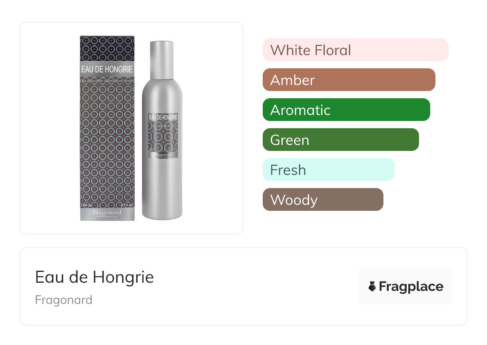The height and width of the screenshot is (345, 487).
Task: Select the White Floral accord bar
Action: pyautogui.click(x=355, y=50)
